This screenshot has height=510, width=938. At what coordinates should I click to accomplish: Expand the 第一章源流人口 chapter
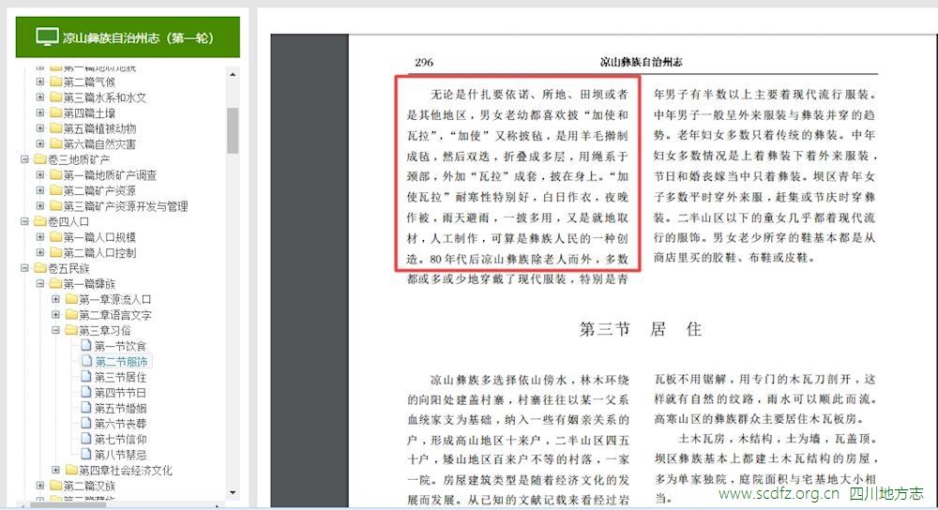coord(55,299)
